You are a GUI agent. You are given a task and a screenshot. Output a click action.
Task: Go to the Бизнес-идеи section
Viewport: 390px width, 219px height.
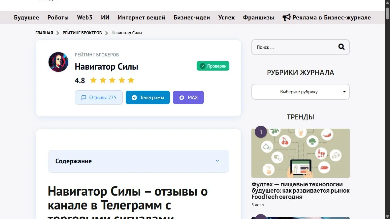(x=192, y=17)
